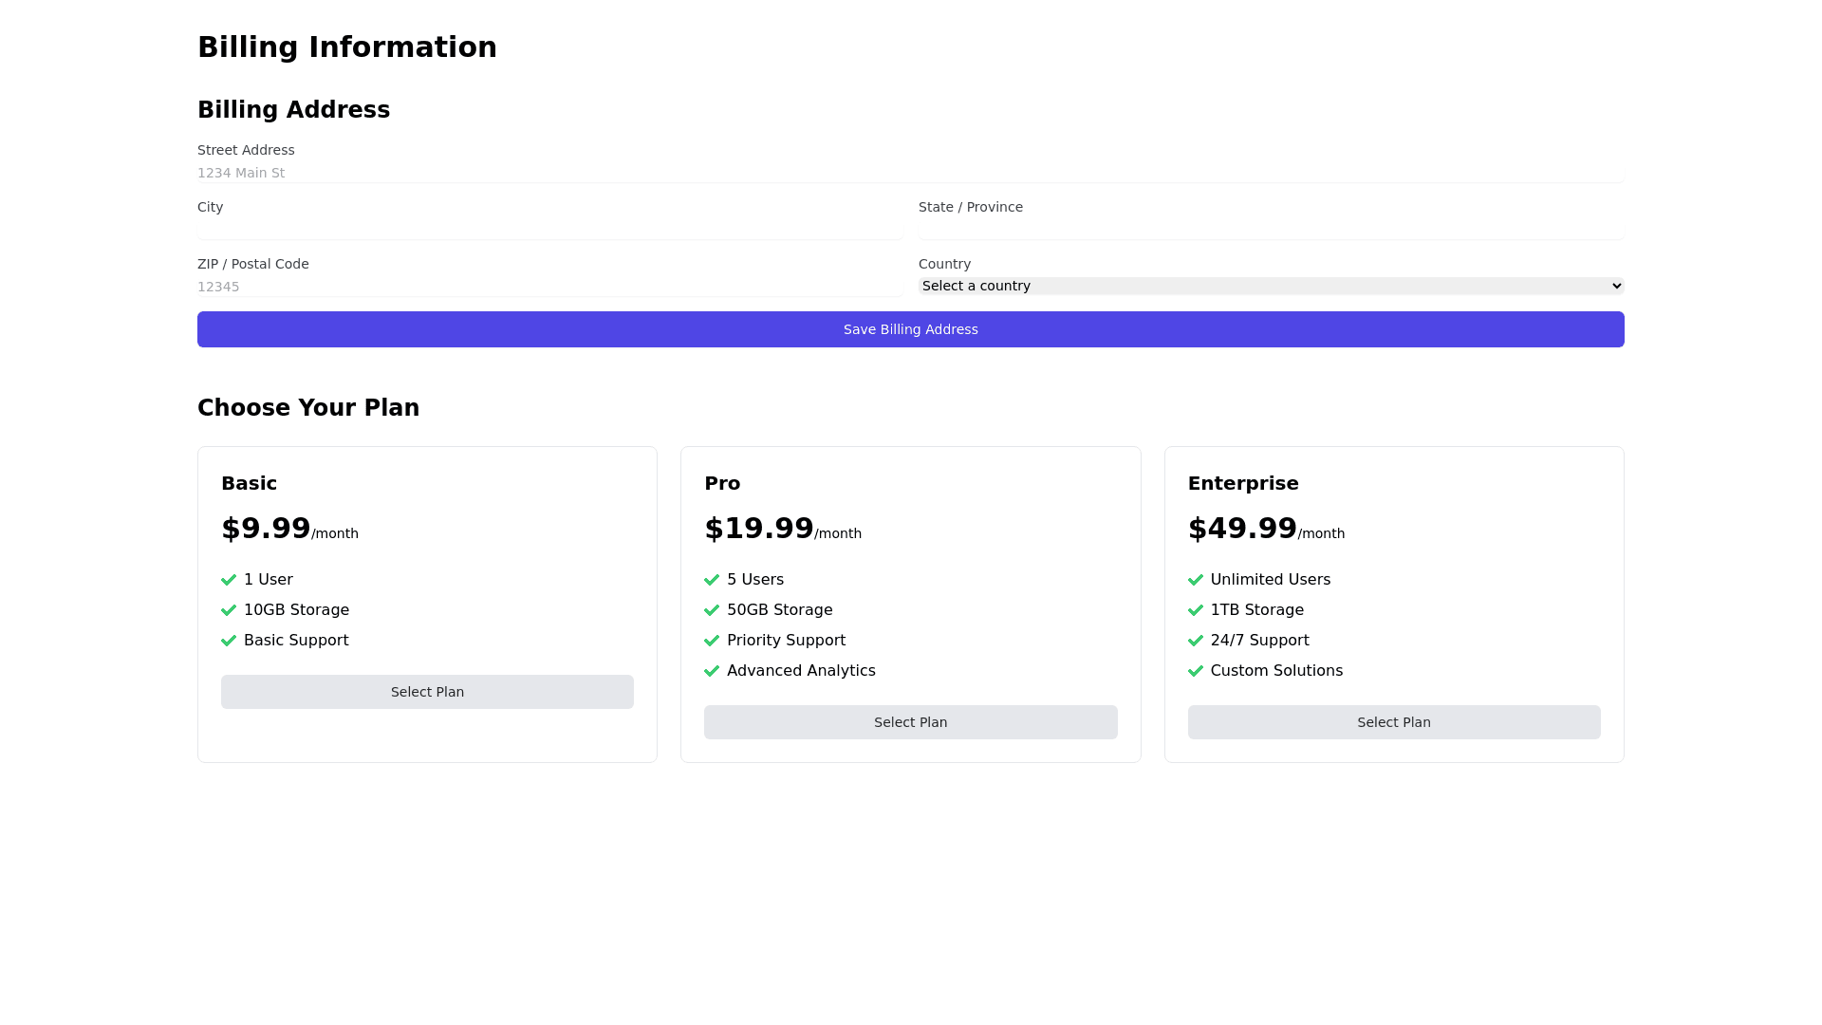Open the Country dropdown
Image resolution: width=1822 pixels, height=1025 pixels.
[x=1271, y=286]
